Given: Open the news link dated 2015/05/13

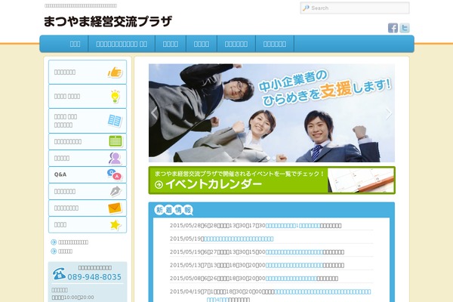Looking at the screenshot, I should 294,265.
